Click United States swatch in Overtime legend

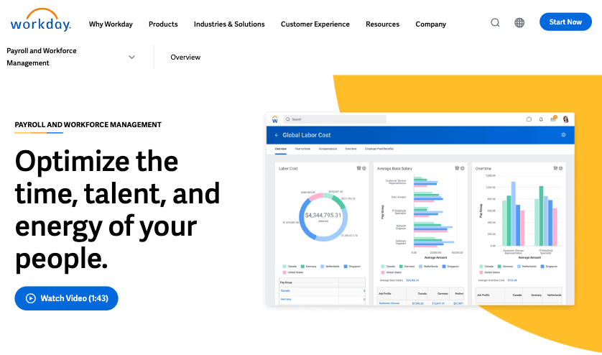pyautogui.click(x=481, y=272)
